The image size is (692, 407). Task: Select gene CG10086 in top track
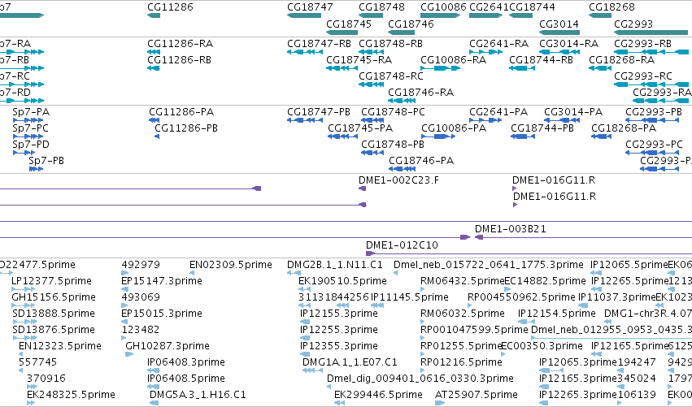click(x=441, y=15)
